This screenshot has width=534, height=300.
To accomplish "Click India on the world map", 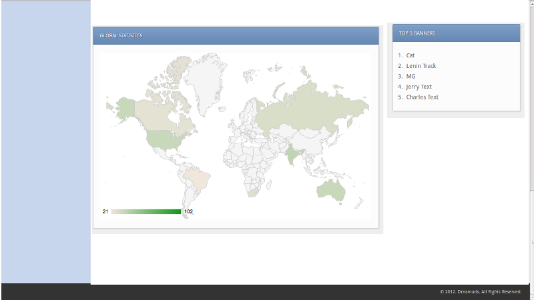I will (292, 154).
